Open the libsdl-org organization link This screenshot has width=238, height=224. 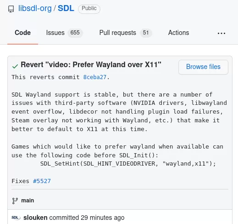[35, 8]
